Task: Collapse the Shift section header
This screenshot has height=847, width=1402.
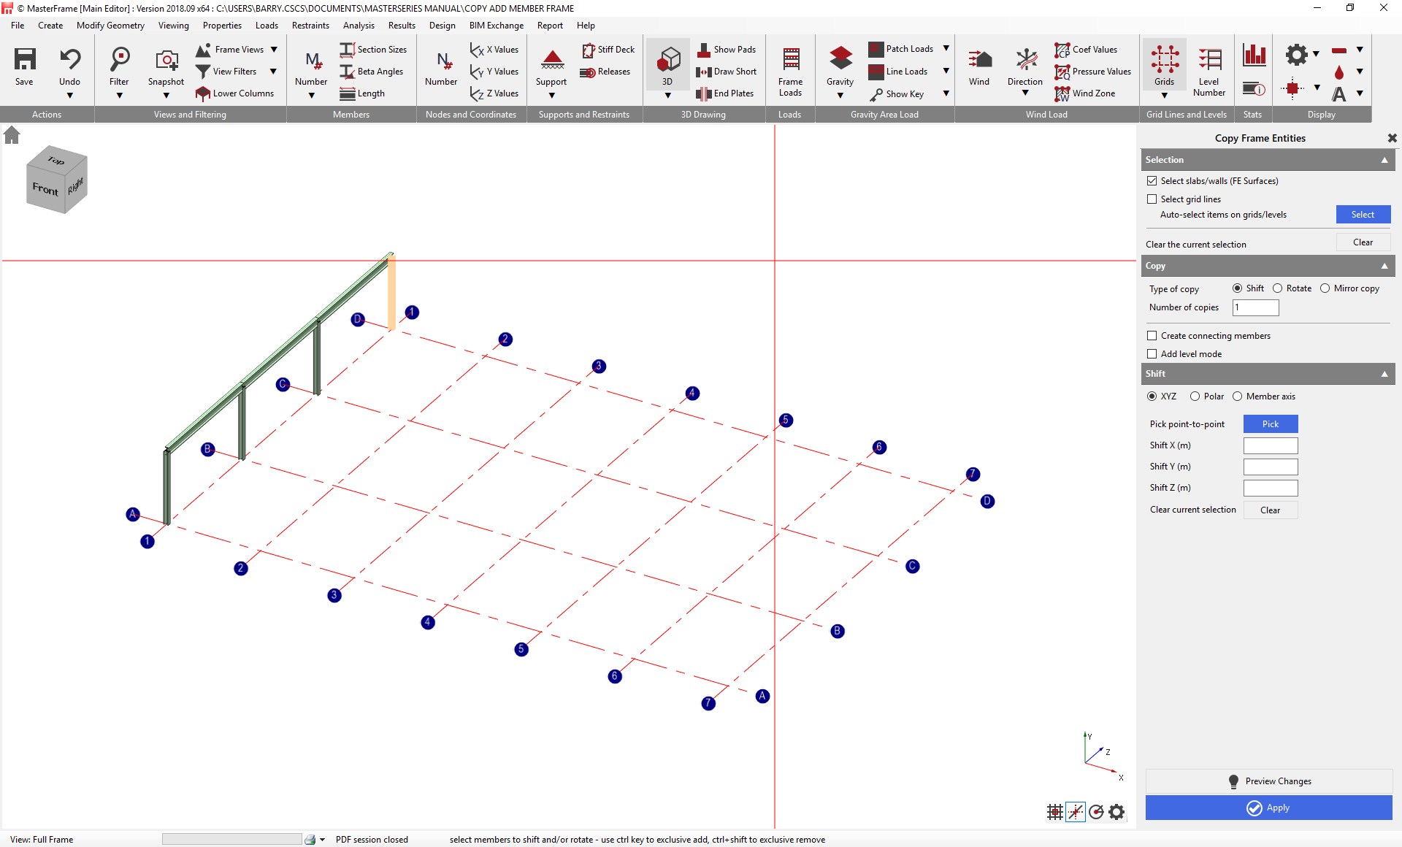Action: (x=1384, y=374)
